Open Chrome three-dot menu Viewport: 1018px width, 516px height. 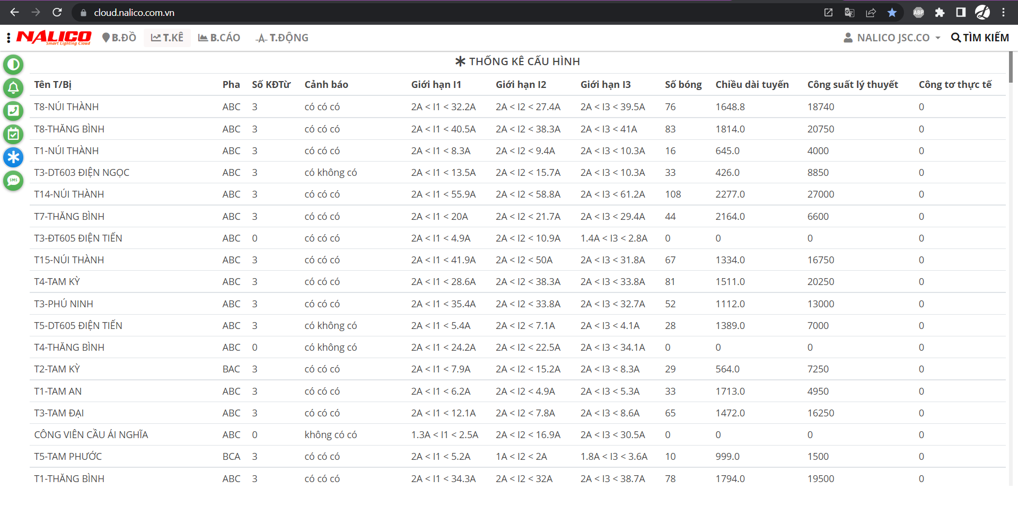[1003, 12]
